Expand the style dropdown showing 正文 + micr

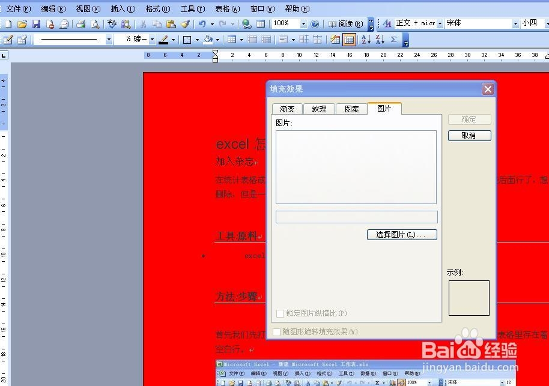pos(440,23)
